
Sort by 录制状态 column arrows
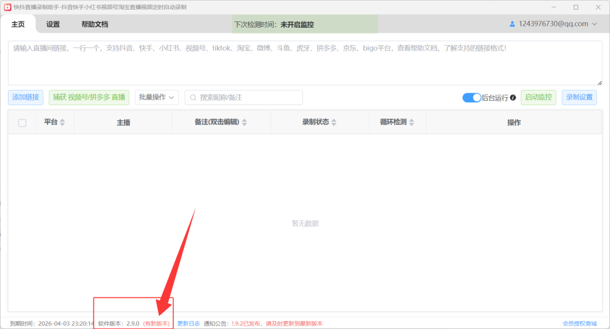pyautogui.click(x=334, y=122)
